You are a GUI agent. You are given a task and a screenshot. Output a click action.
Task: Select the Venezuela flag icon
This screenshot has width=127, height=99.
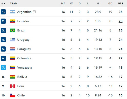(x=13, y=68)
